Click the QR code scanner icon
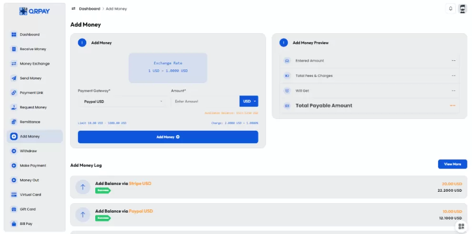 click(461, 226)
